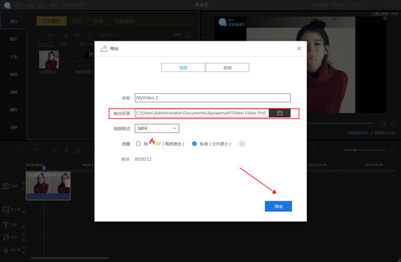Click the blue playhead marker on timeline ruler
Viewport: 401px width, 262px height.
point(44,168)
